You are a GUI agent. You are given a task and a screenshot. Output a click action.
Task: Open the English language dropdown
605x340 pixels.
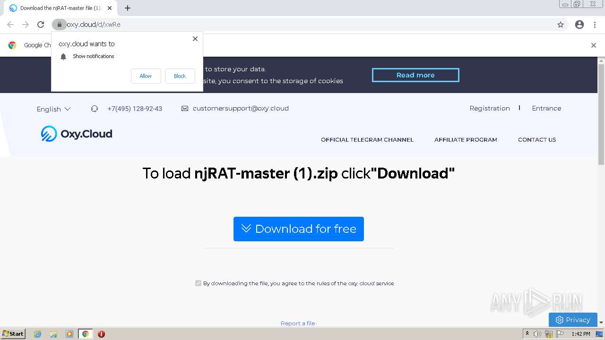click(x=53, y=109)
